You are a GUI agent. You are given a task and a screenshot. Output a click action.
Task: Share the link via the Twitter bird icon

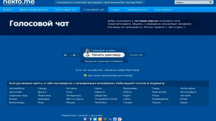[95, 119]
